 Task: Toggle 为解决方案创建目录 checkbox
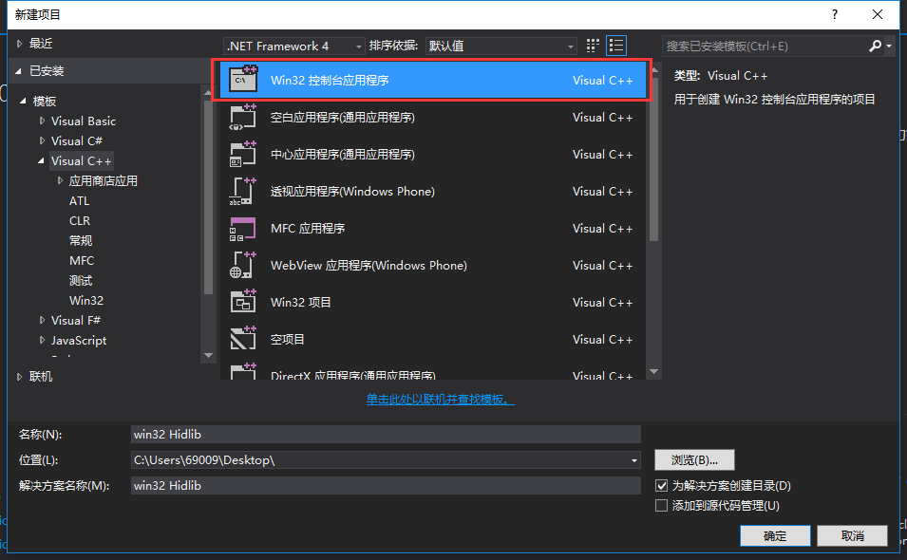coord(661,485)
